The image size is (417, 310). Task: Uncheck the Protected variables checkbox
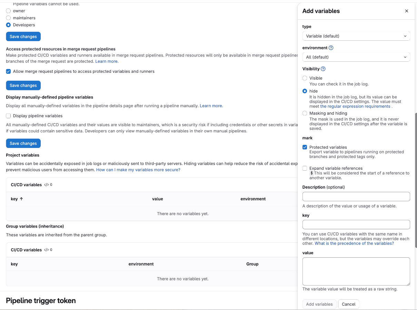(305, 147)
